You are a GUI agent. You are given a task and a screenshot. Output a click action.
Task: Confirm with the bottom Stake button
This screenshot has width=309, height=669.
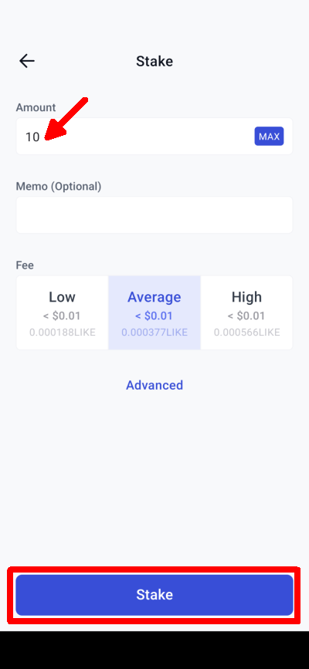tap(154, 595)
